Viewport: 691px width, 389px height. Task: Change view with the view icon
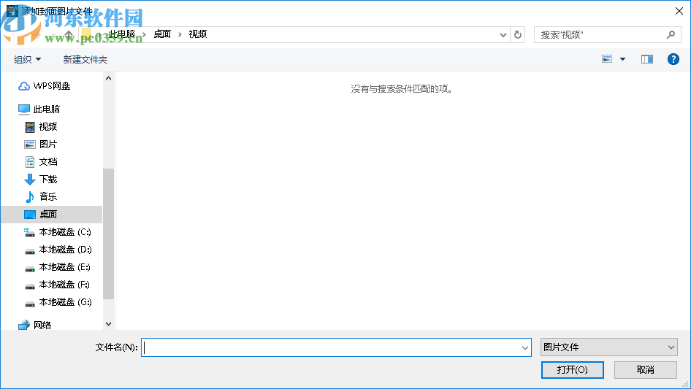pos(607,59)
